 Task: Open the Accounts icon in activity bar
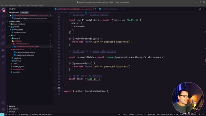point(3,103)
